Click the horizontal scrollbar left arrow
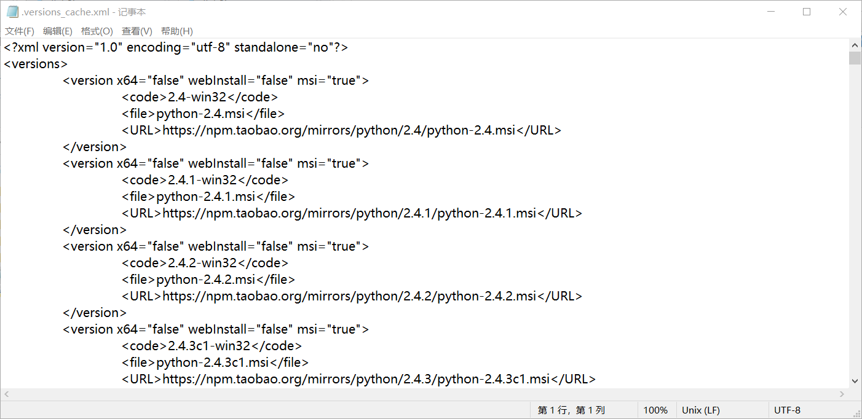The width and height of the screenshot is (862, 419). (x=7, y=394)
